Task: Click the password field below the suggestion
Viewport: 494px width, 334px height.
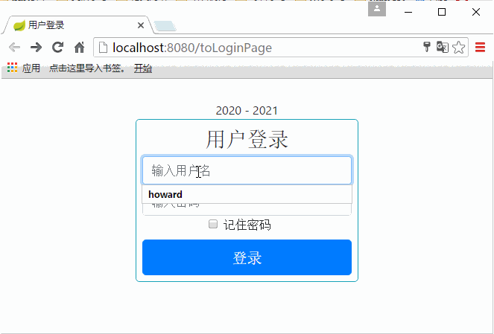Action: (x=247, y=210)
